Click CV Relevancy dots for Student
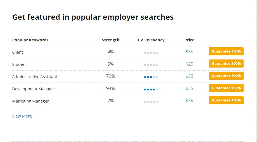The height and width of the screenshot is (142, 257). click(x=151, y=65)
